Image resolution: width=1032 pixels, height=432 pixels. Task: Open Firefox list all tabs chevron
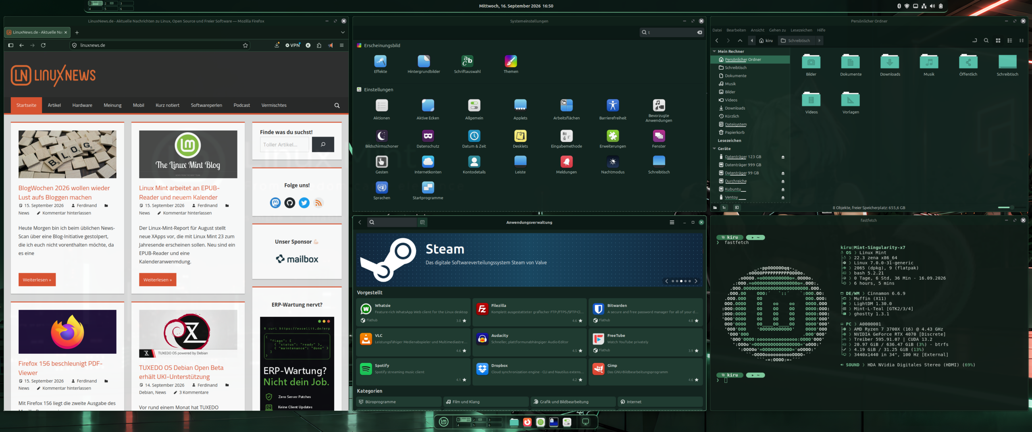pos(343,32)
